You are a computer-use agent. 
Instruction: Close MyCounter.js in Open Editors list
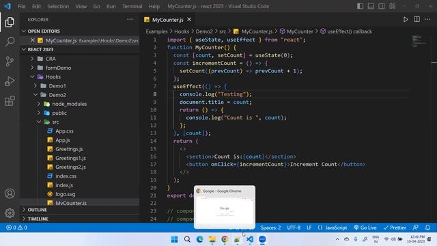(x=33, y=40)
